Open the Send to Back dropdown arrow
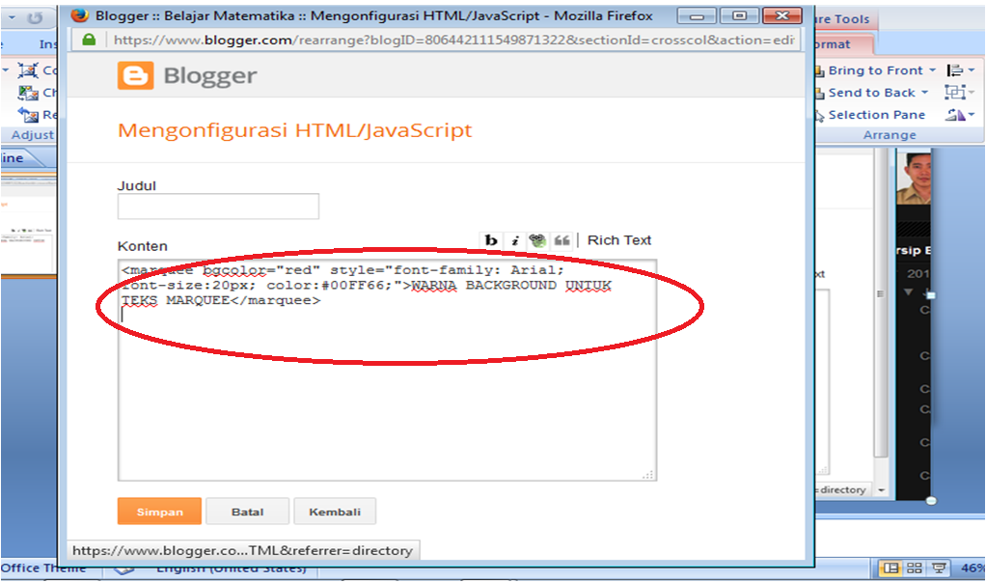986x582 pixels. coord(924,93)
